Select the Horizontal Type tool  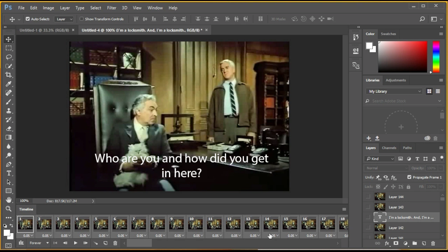click(x=9, y=173)
